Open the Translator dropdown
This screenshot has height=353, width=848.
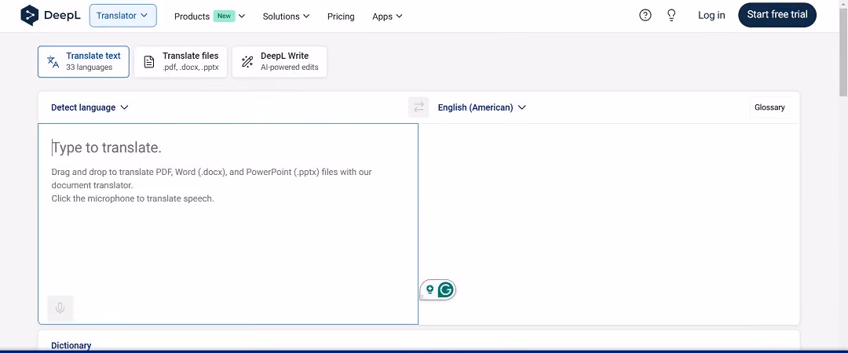tap(122, 16)
